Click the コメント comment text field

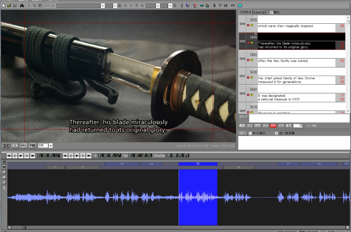pos(299,118)
